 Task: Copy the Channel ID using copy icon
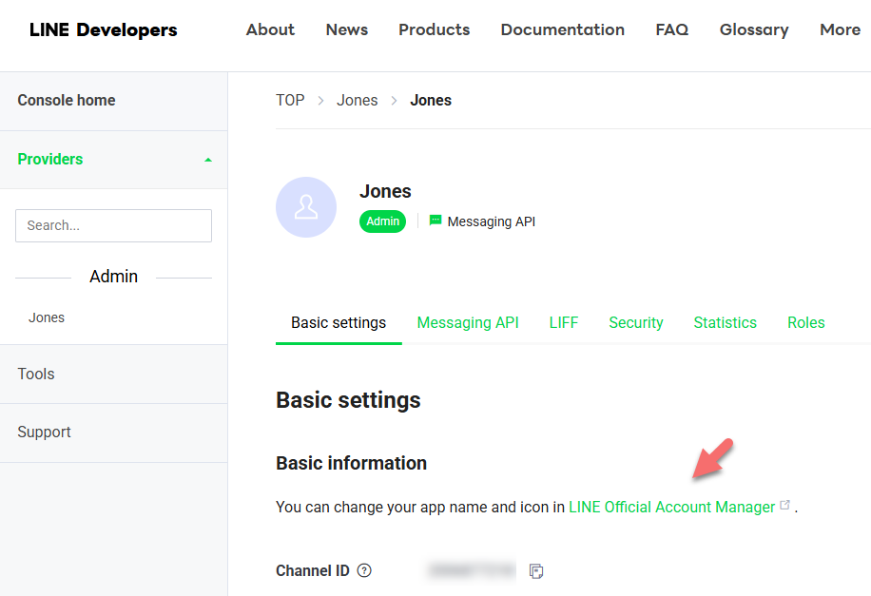pos(536,571)
